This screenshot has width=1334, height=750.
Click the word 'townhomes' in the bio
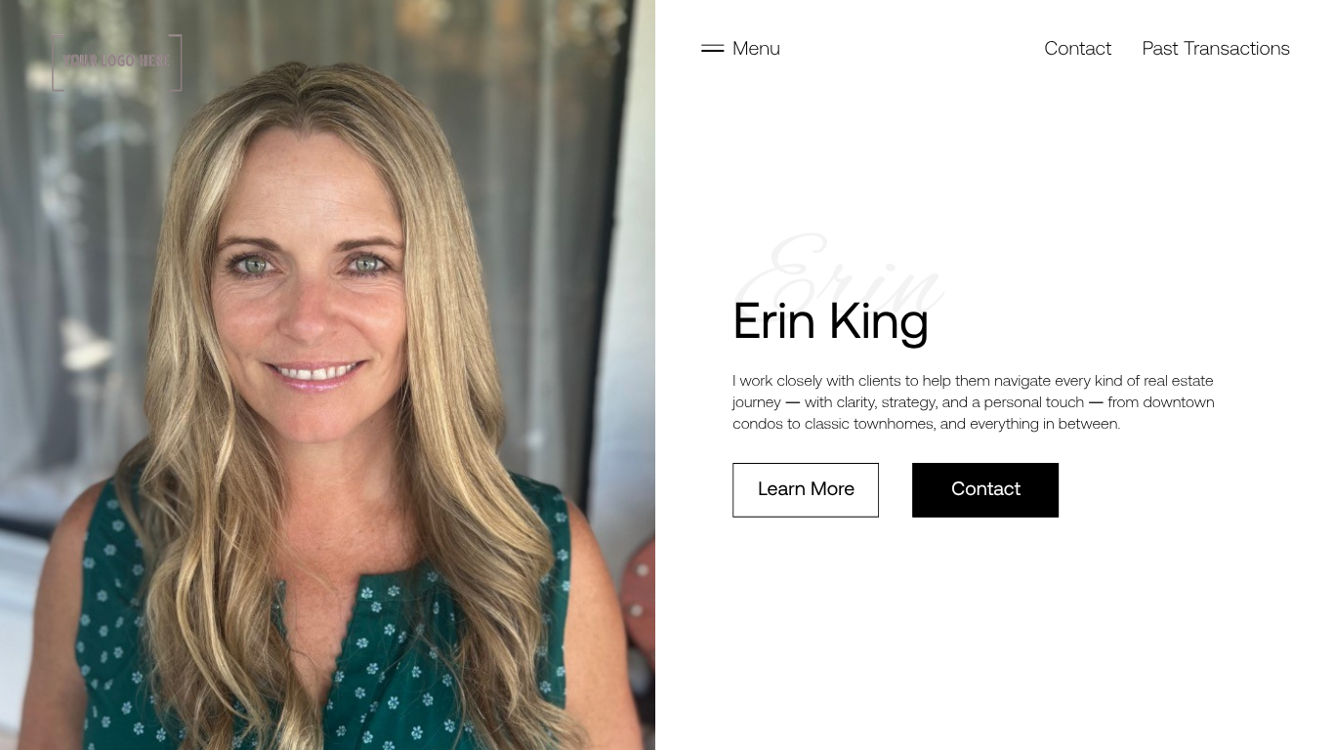click(894, 424)
